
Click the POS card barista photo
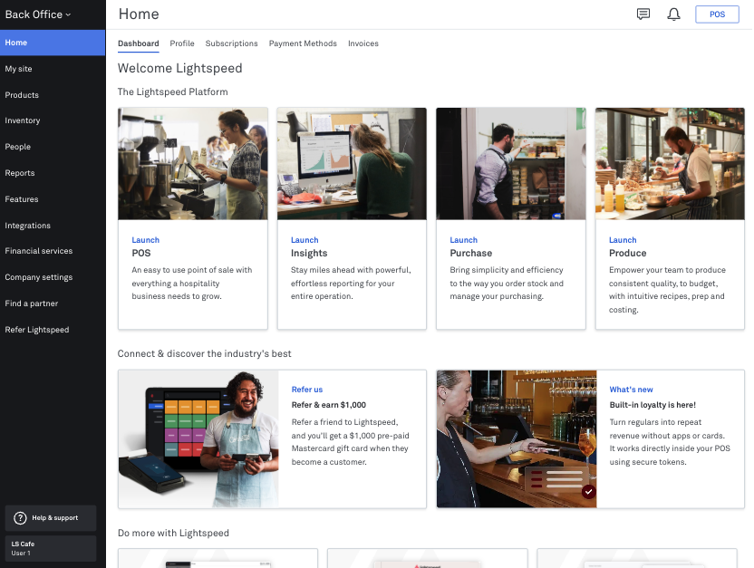(193, 164)
